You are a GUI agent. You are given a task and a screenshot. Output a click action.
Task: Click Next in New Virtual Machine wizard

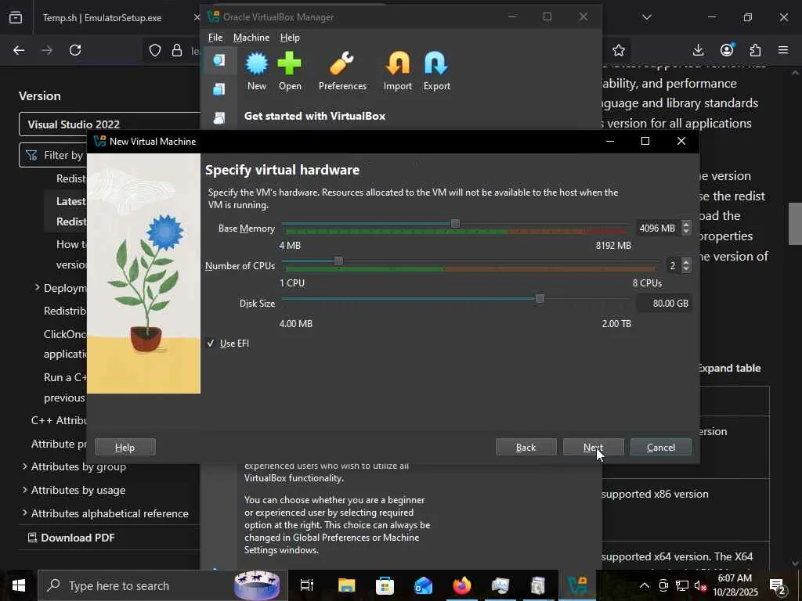[x=594, y=447]
